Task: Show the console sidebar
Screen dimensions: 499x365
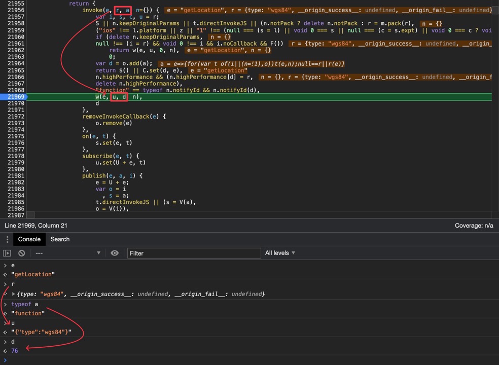Action: click(x=7, y=253)
